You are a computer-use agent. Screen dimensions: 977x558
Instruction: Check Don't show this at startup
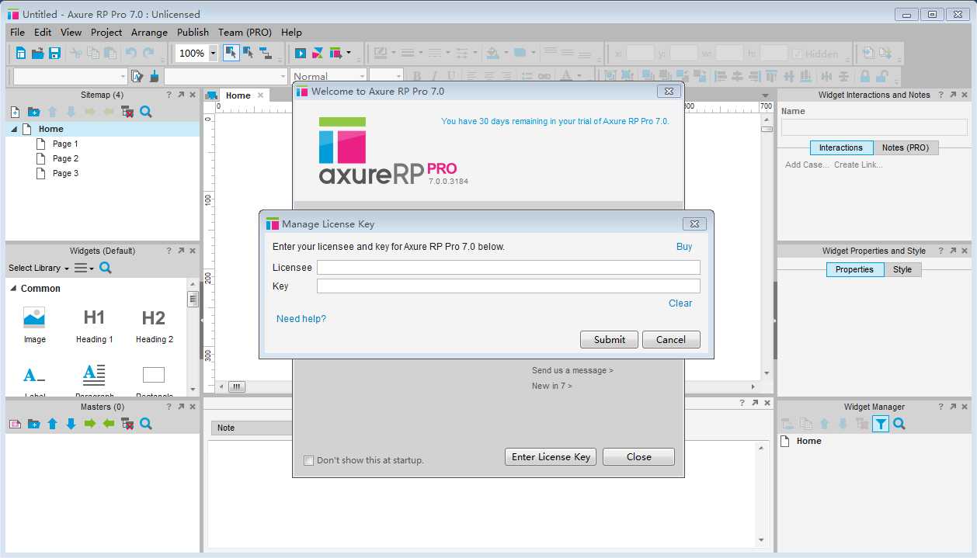click(308, 460)
